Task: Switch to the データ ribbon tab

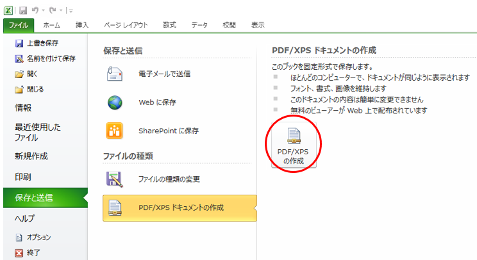Action: point(199,25)
